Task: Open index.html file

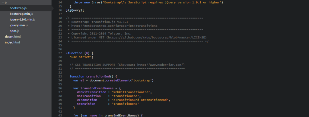Action: [12, 42]
